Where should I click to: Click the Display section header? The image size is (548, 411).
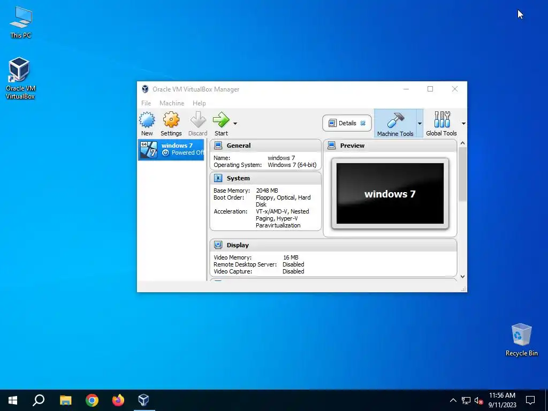click(333, 245)
